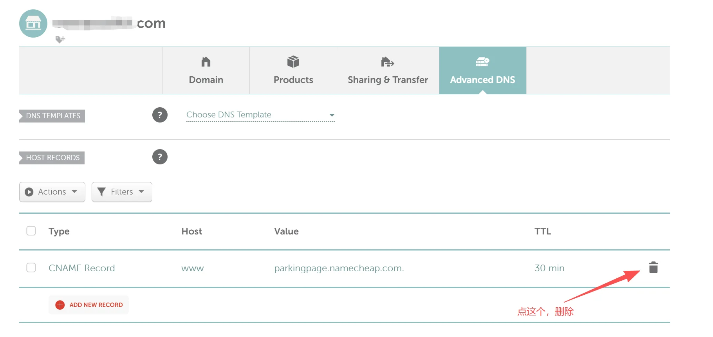Viewport: 713px width, 337px height.
Task: Click parkingpage.namecheap.com. value
Action: [339, 268]
